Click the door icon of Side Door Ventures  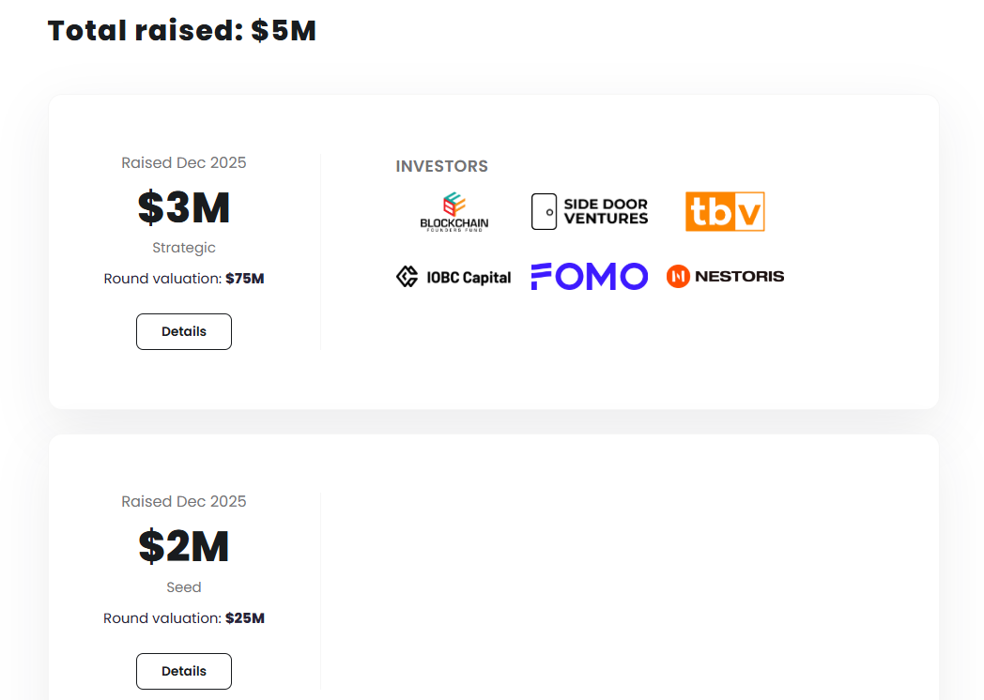[x=544, y=212]
